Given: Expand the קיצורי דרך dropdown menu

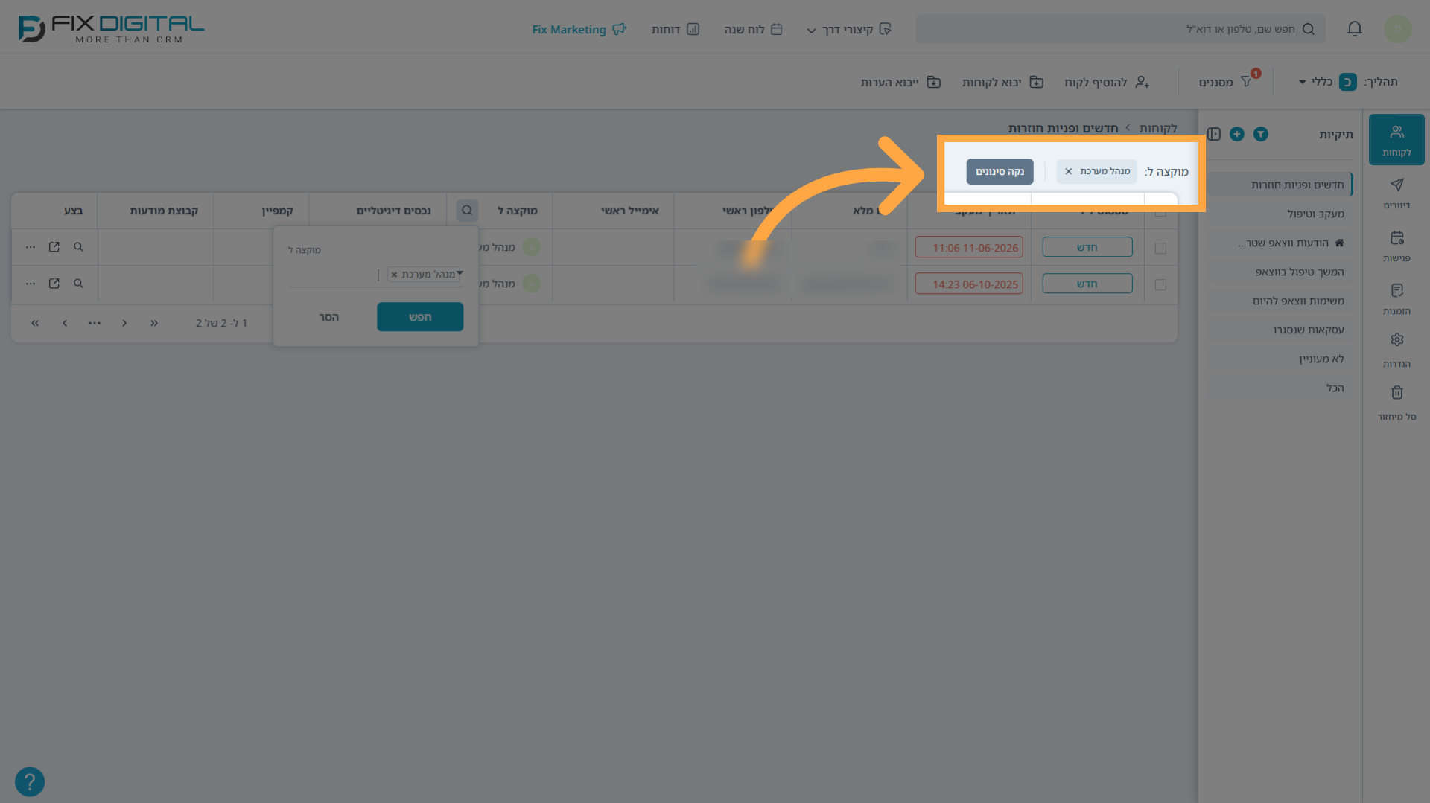Looking at the screenshot, I should pos(849,30).
